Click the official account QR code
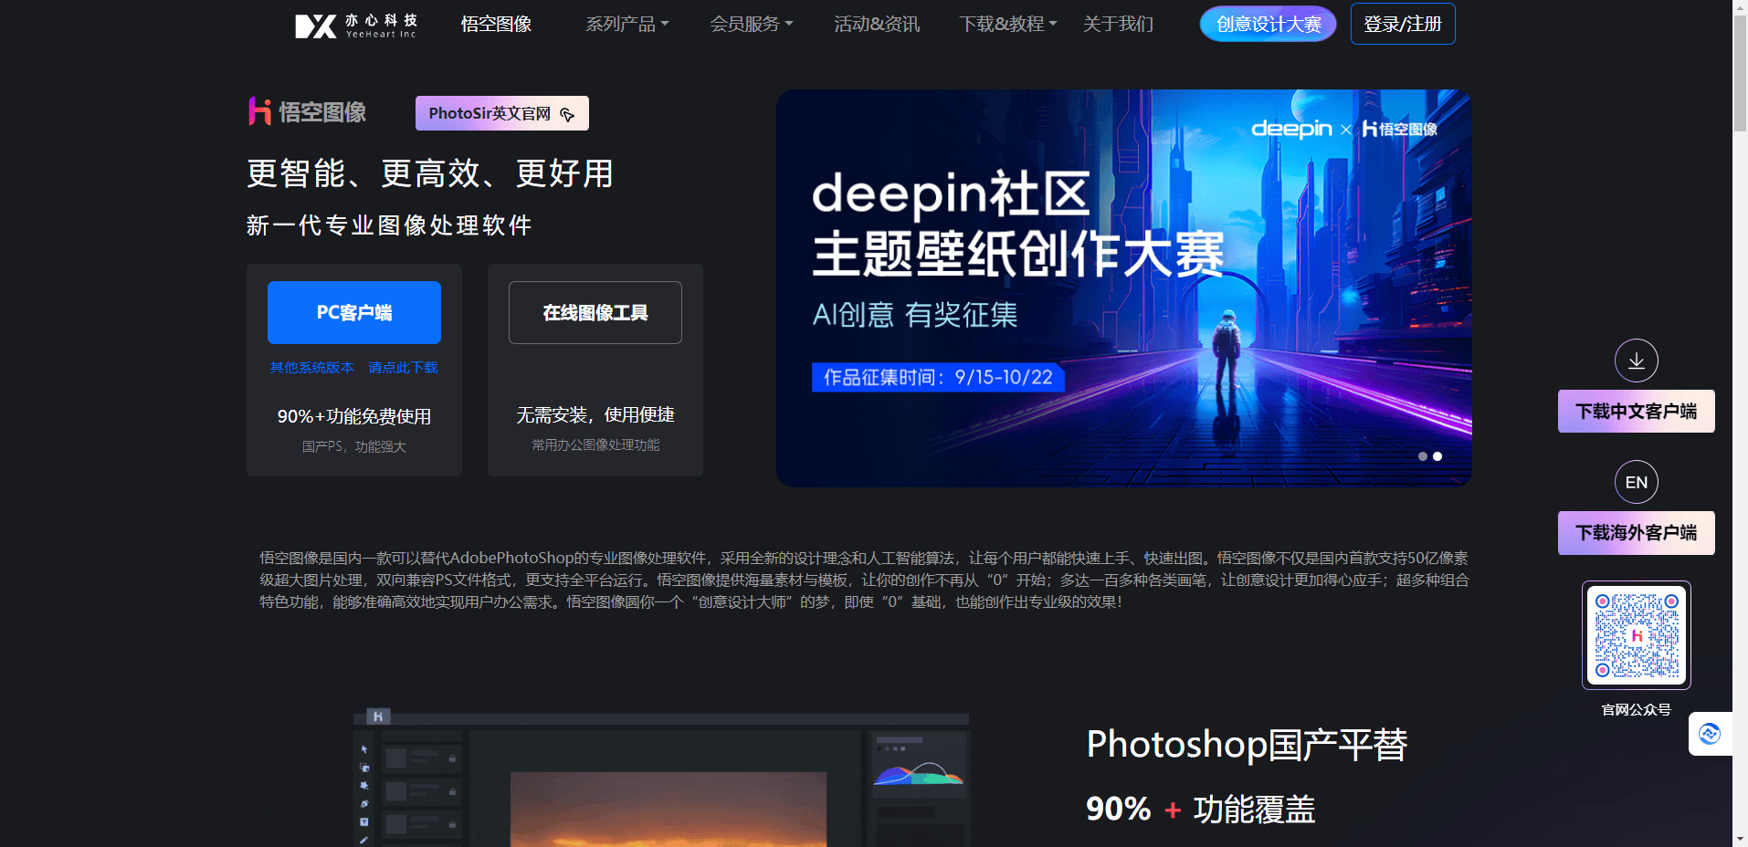The height and width of the screenshot is (847, 1748). (x=1636, y=635)
